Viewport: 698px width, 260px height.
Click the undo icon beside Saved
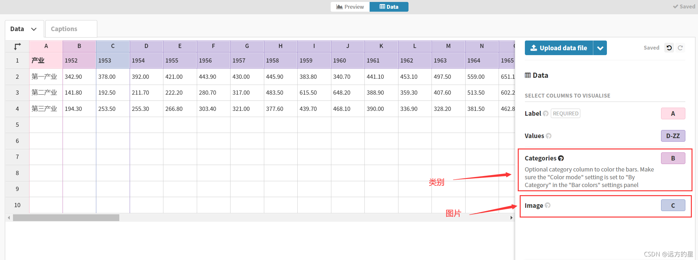pyautogui.click(x=669, y=48)
